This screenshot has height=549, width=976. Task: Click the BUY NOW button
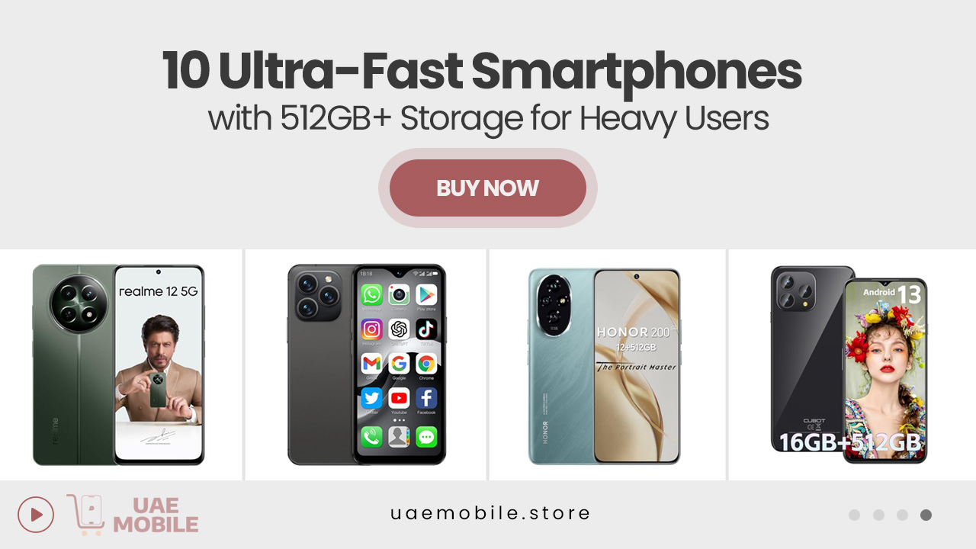(x=488, y=188)
